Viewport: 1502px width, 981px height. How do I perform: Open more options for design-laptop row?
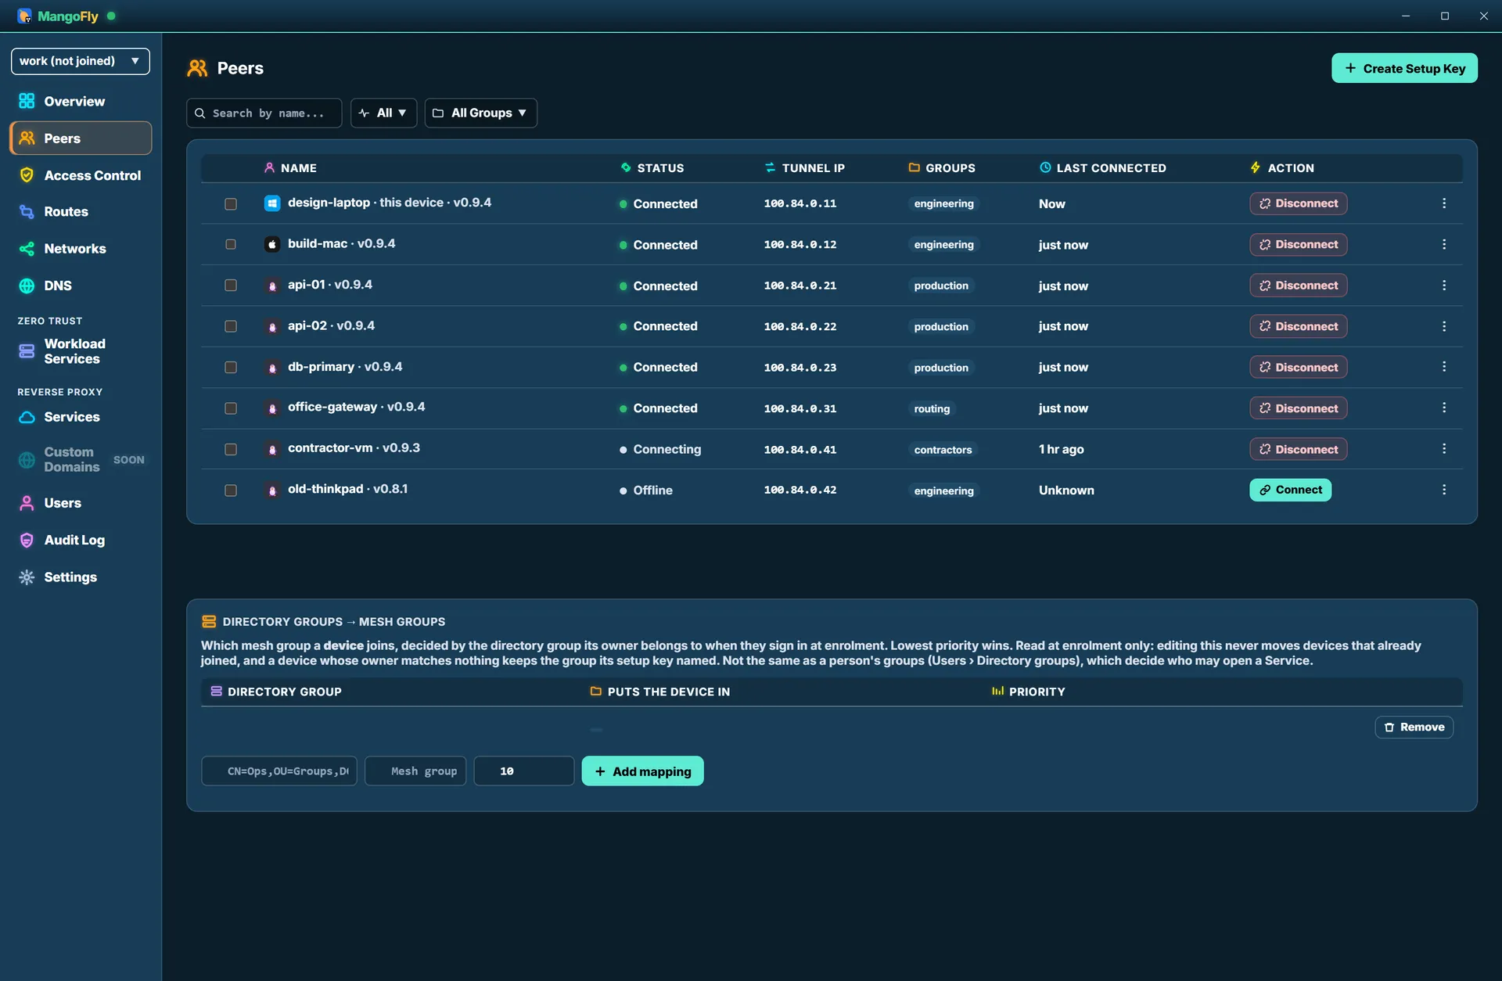pos(1444,203)
